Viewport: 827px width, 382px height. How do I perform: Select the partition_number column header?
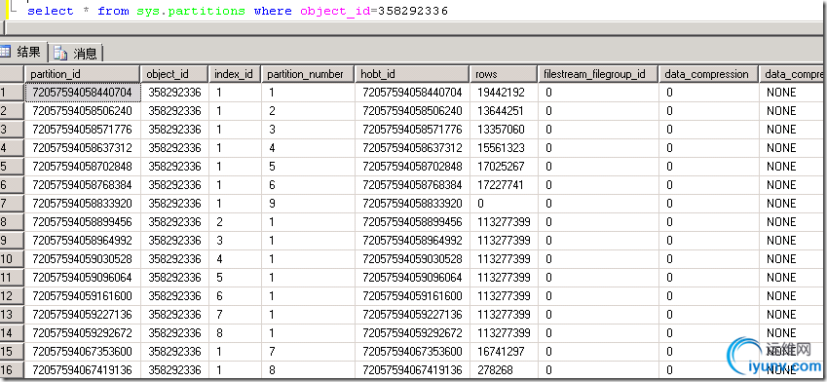308,74
